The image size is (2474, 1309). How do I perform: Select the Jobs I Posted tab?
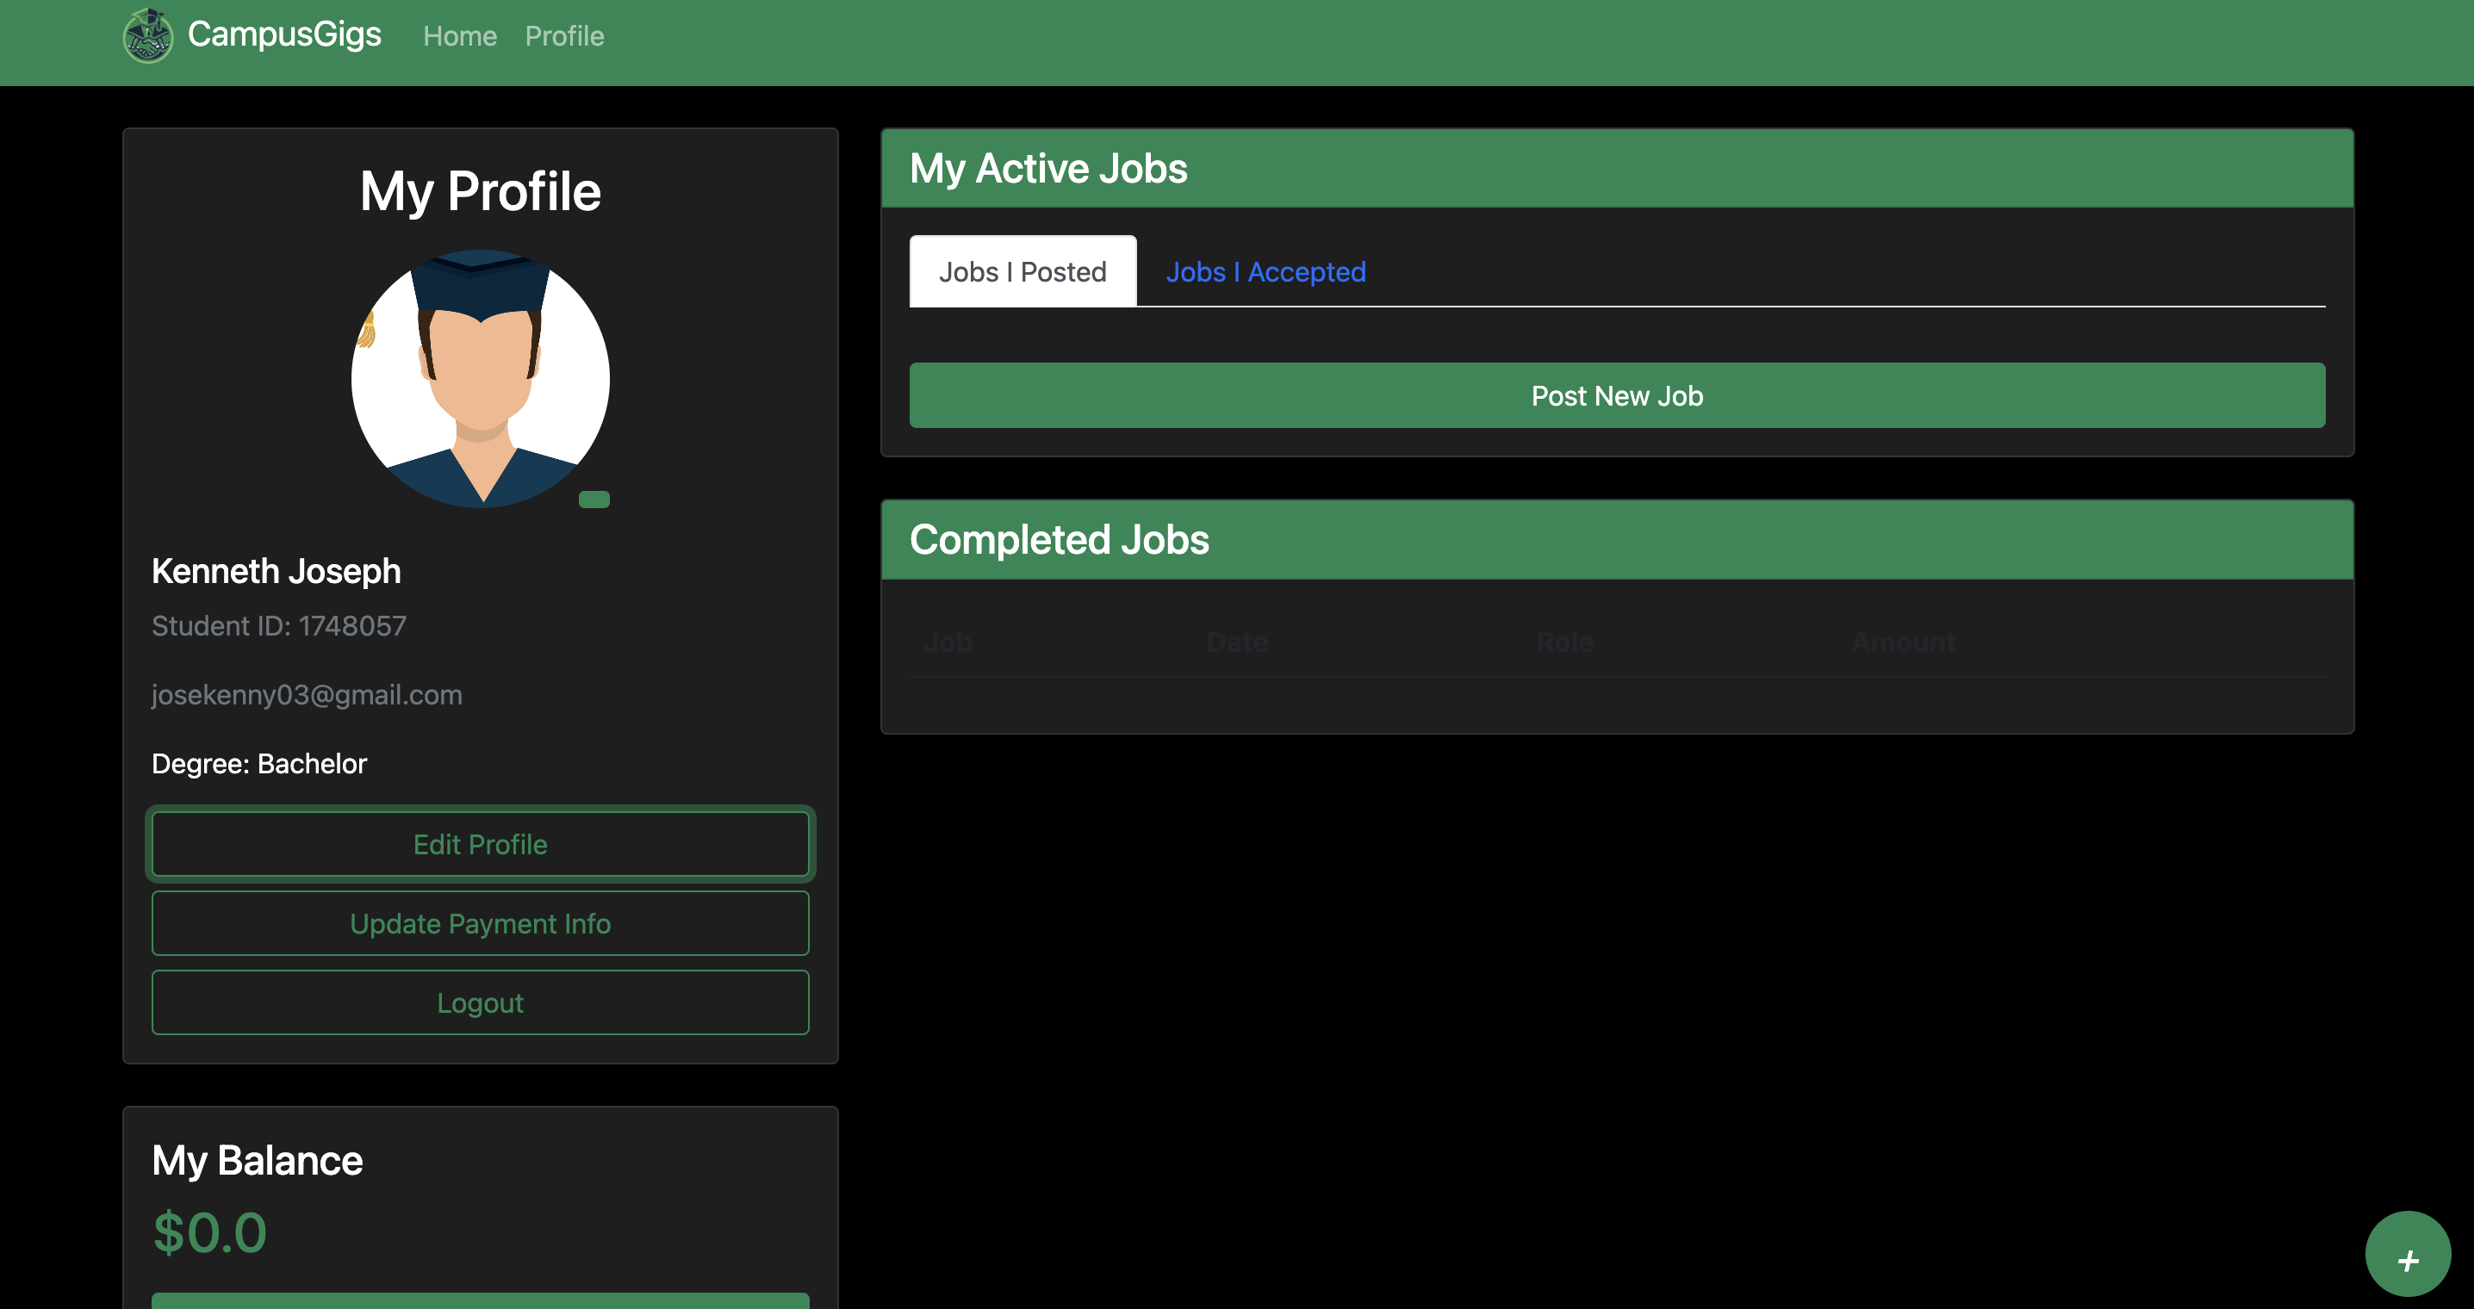1022,272
